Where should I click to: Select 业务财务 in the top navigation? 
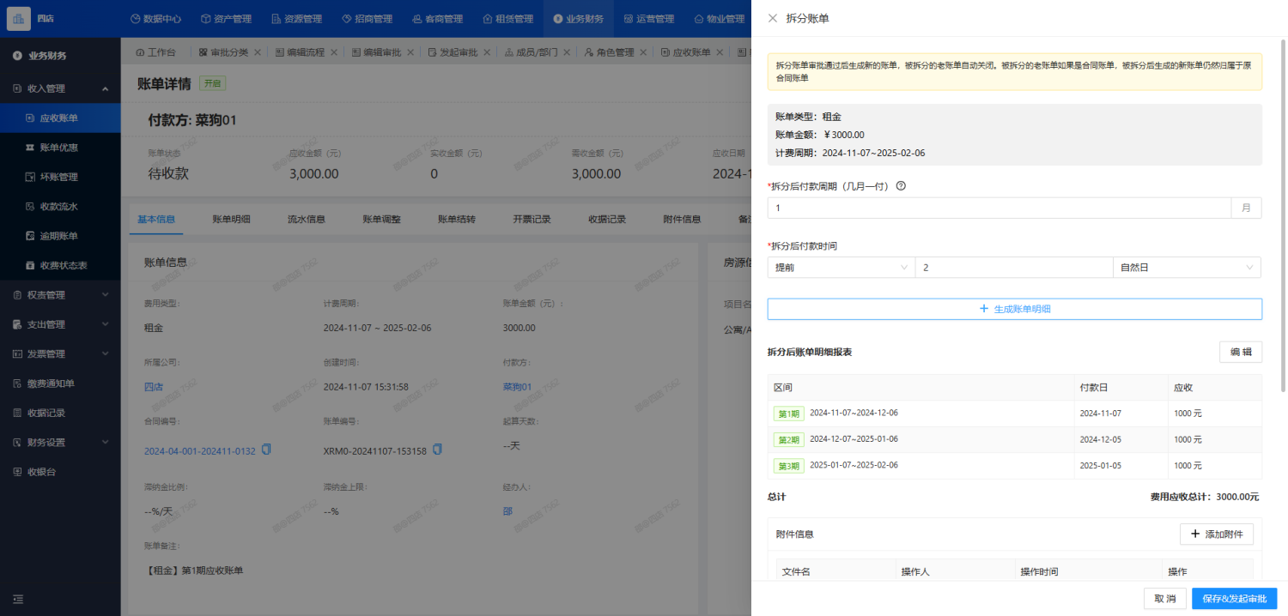click(579, 19)
